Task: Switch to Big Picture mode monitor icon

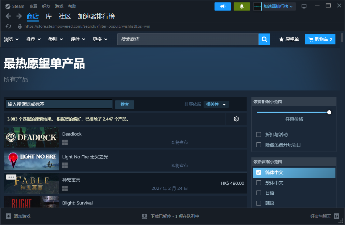Action: [304, 6]
